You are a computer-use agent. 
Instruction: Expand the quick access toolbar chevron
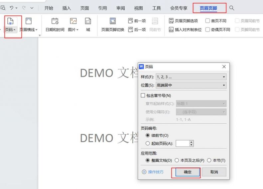tap(32, 8)
